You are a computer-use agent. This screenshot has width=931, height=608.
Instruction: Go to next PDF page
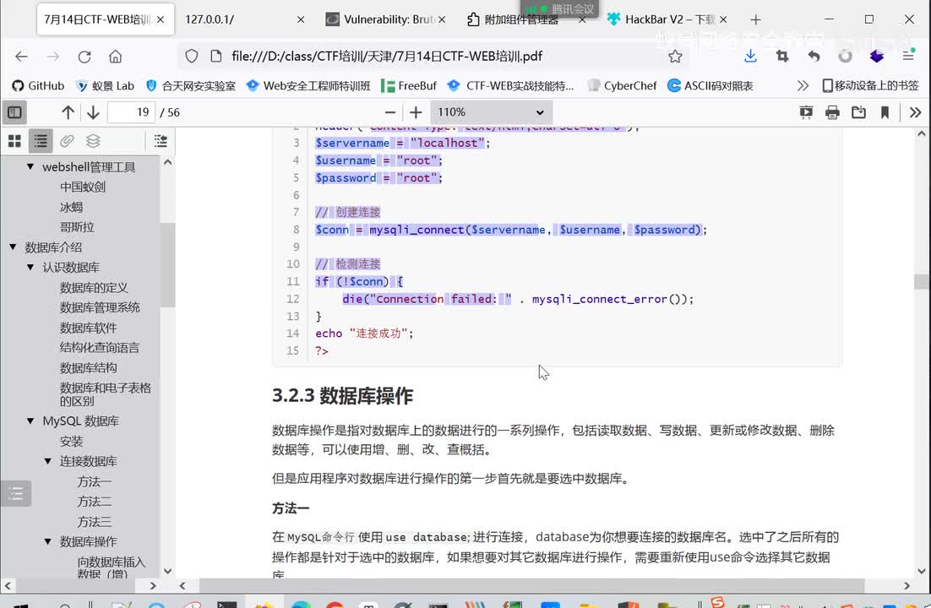click(93, 112)
